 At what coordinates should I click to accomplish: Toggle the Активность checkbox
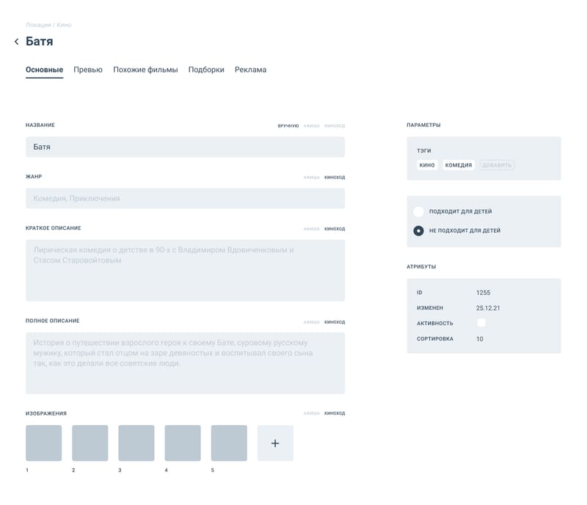[481, 323]
